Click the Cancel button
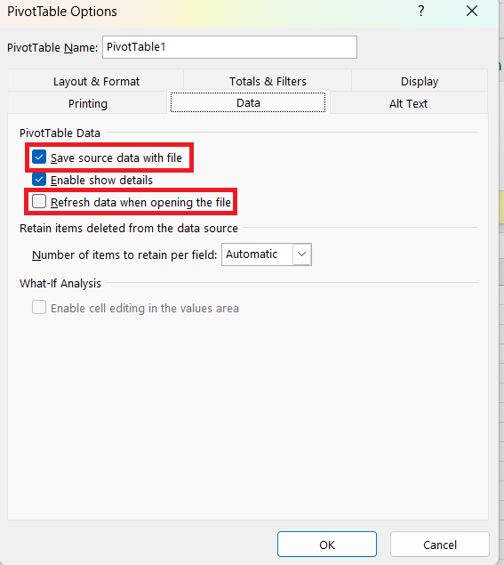Screen dimensions: 504x565 coord(440,545)
